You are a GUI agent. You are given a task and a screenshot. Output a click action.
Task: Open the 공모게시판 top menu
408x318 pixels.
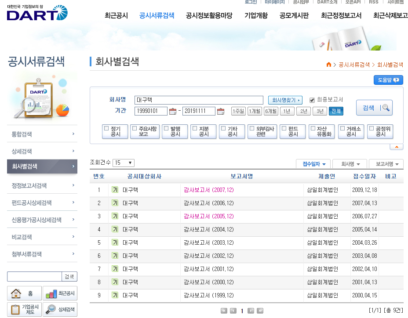(x=294, y=16)
